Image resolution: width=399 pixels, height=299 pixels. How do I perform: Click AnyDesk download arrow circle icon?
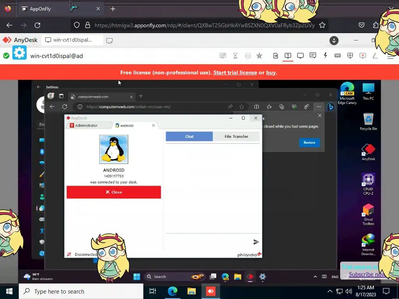coord(334,40)
